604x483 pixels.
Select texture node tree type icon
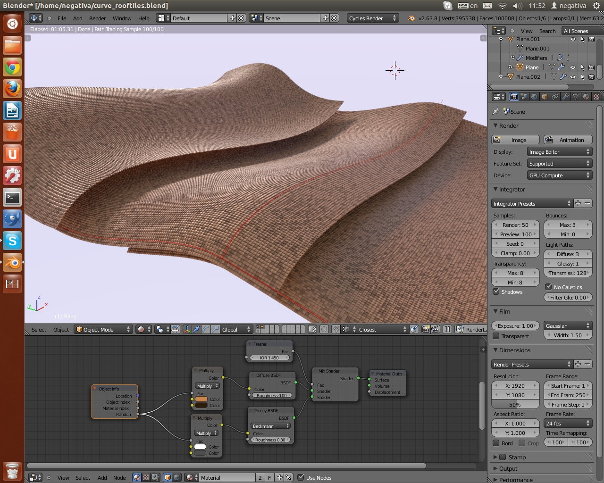click(x=146, y=477)
